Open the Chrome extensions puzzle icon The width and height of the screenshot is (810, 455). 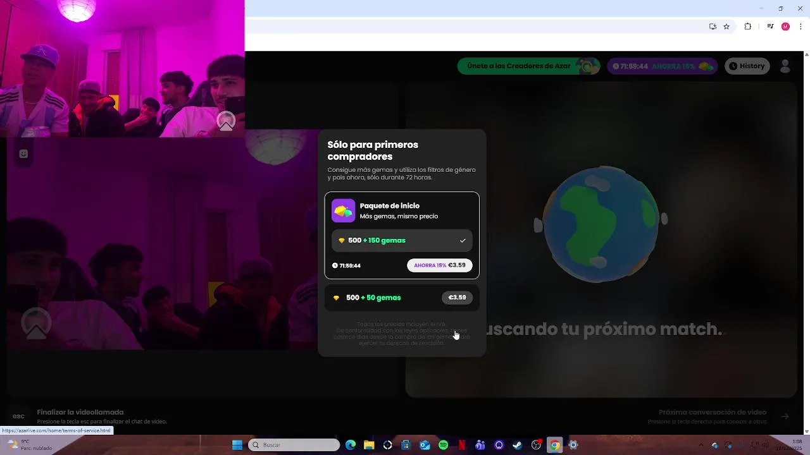click(x=748, y=27)
